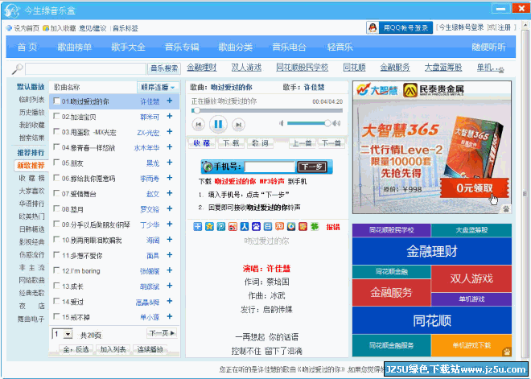
Task: Tick the checkbox for 02.加油宝贝
Action: 56,116
